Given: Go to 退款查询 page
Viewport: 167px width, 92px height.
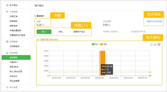Looking at the screenshot, I should pyautogui.click(x=14, y=26).
